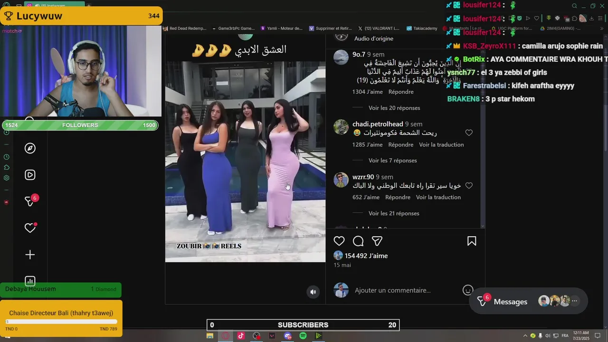Click wzrr.90's profile avatar
Viewport: 608px width, 342px height.
click(341, 180)
